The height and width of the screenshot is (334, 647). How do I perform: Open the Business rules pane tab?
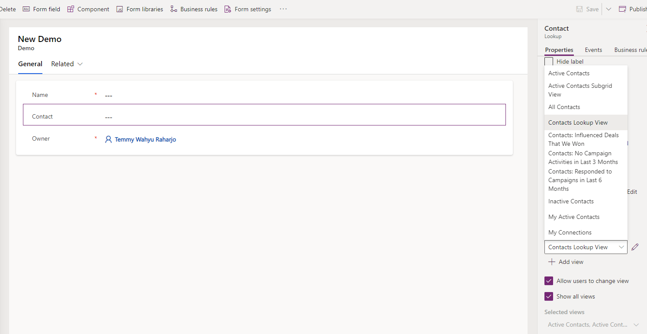click(x=631, y=50)
